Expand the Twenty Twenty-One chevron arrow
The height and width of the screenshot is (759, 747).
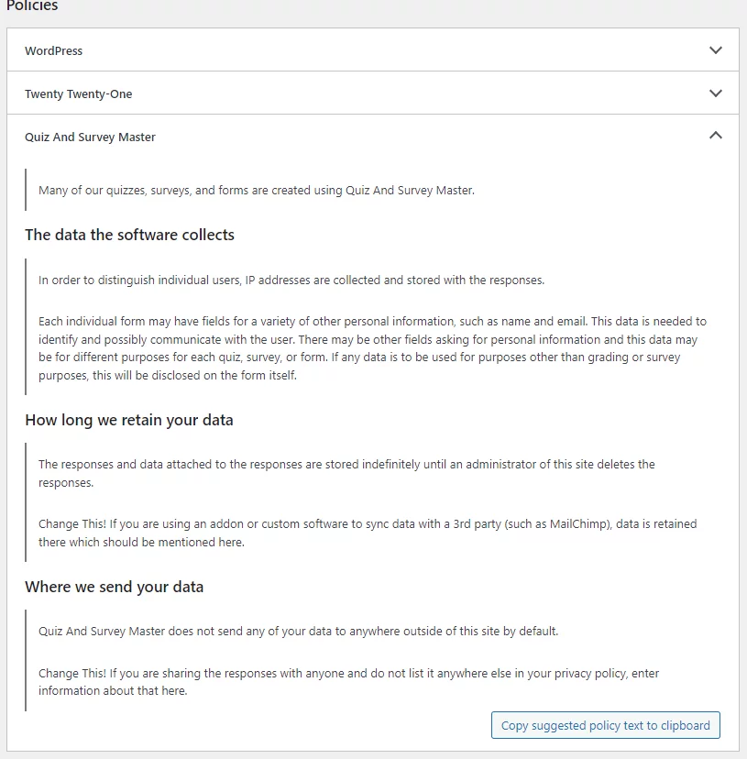716,93
